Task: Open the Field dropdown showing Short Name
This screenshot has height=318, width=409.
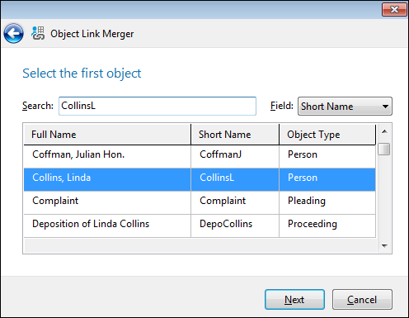Action: [x=345, y=106]
